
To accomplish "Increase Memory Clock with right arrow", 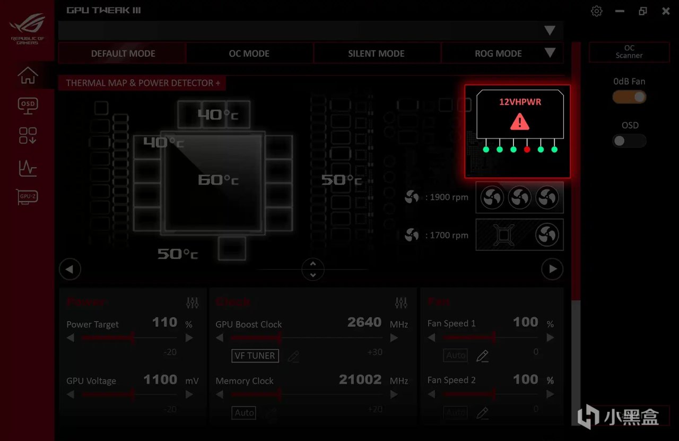I will pyautogui.click(x=394, y=395).
